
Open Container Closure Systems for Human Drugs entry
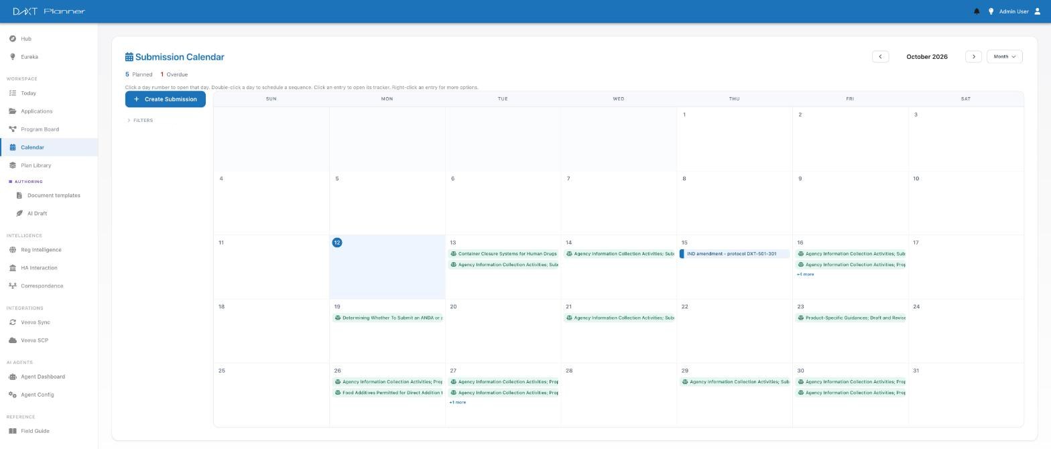point(503,254)
